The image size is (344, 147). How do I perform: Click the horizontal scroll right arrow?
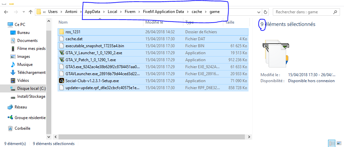tap(249, 137)
